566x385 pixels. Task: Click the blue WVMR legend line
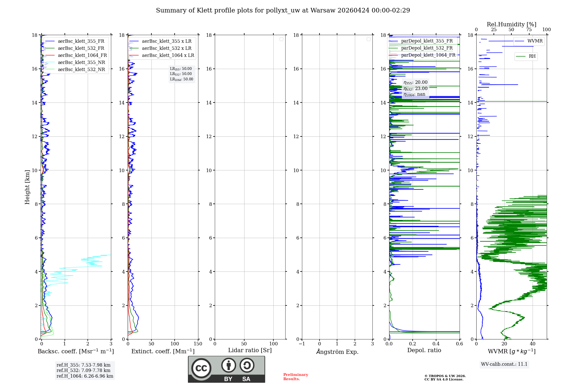(519, 41)
